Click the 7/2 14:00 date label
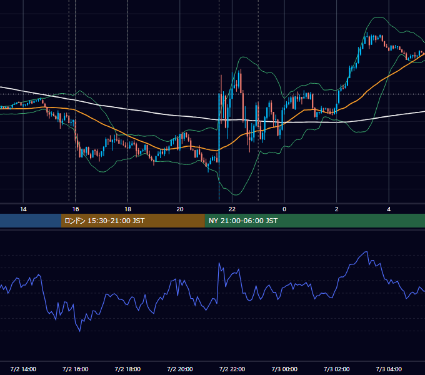The width and height of the screenshot is (425, 375). (23, 369)
